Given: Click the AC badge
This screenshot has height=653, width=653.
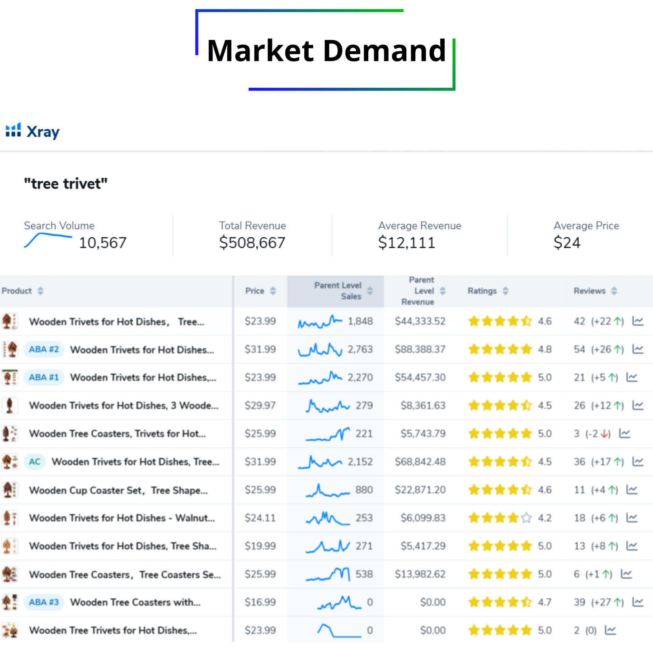Looking at the screenshot, I should coord(35,461).
